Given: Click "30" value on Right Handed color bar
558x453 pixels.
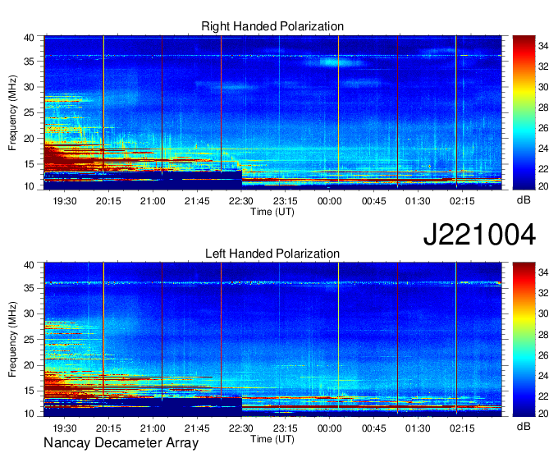Looking at the screenshot, I should tap(543, 86).
